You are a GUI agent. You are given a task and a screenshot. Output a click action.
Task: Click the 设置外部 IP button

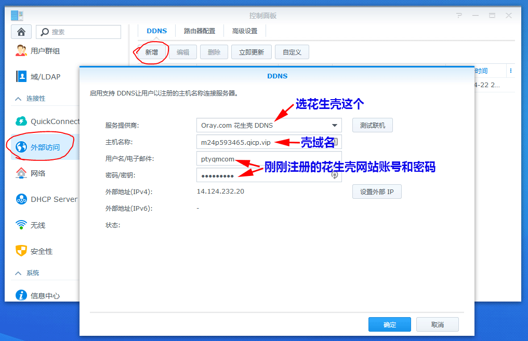pos(377,192)
